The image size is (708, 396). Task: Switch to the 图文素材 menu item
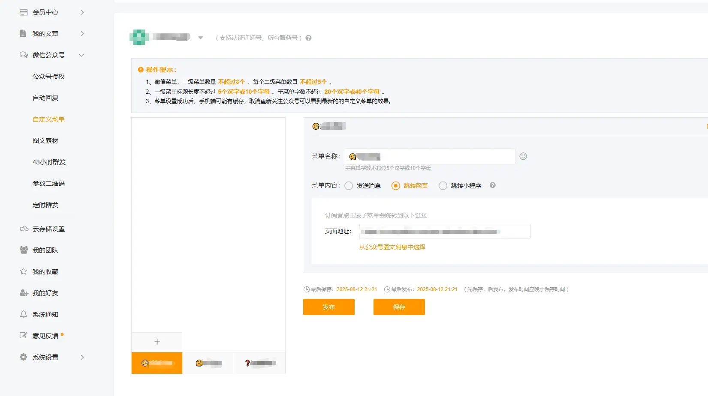click(x=45, y=140)
